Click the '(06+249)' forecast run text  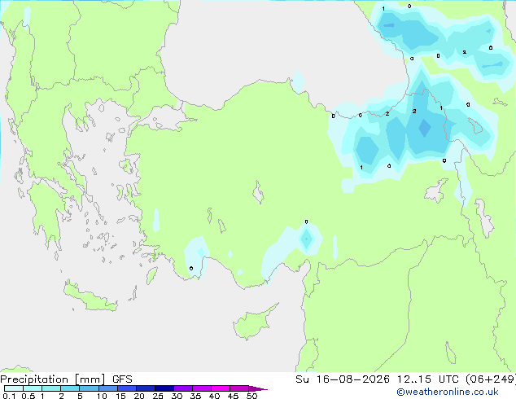491,379
